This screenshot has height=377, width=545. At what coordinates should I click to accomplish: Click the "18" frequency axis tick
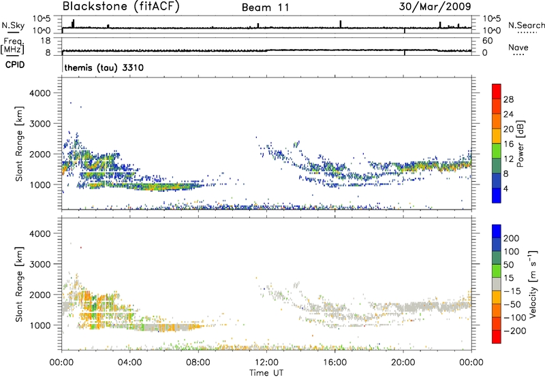coord(45,41)
